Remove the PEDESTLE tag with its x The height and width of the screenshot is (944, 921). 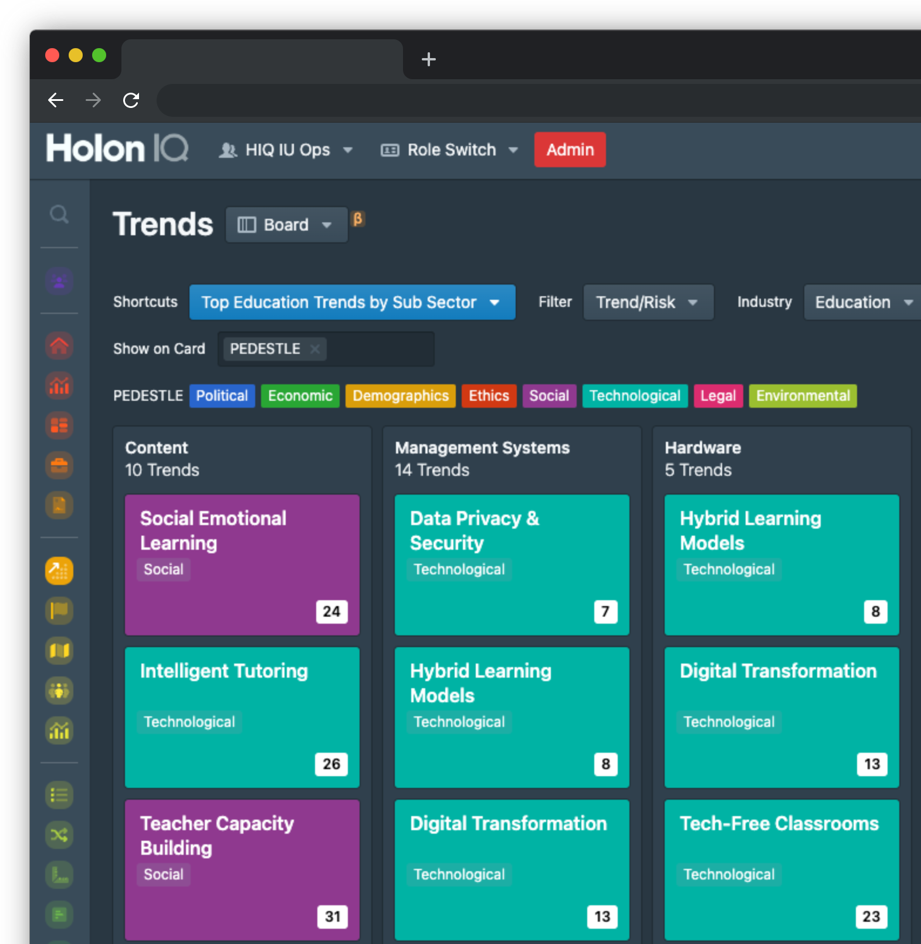[315, 349]
